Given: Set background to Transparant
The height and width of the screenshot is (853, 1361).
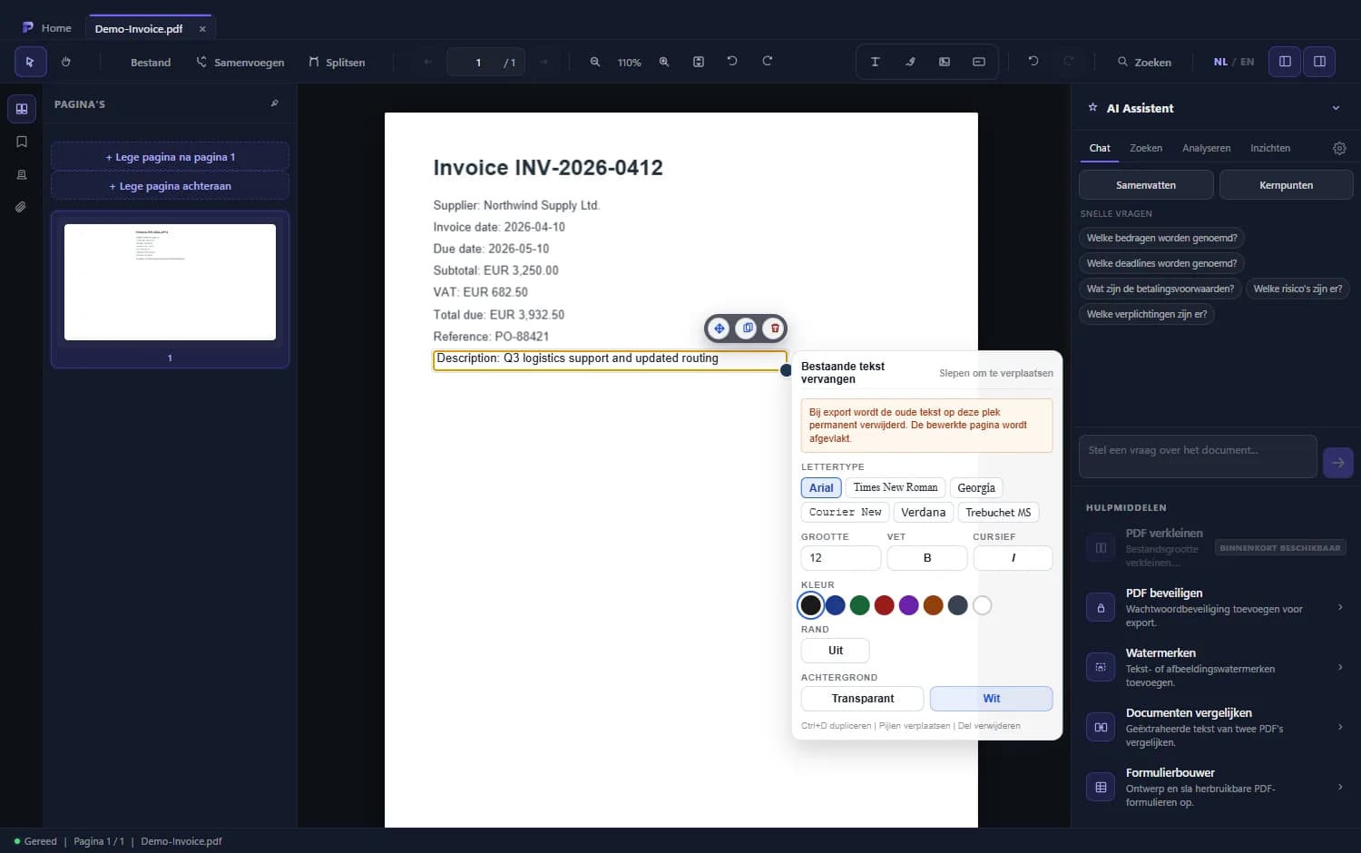Looking at the screenshot, I should pos(862,699).
